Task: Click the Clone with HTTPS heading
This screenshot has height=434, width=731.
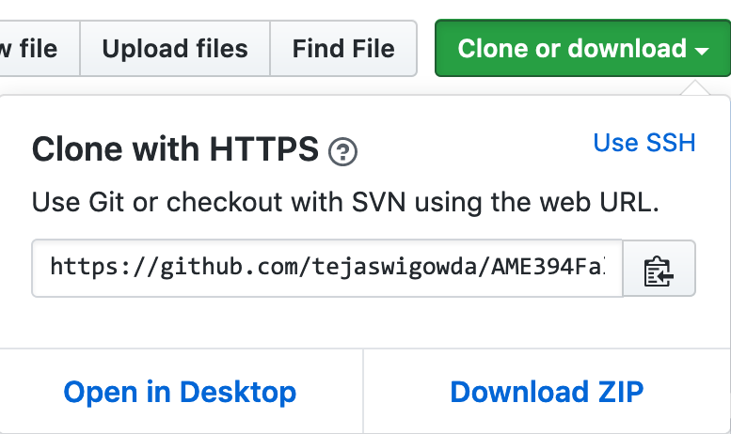Action: coord(175,149)
